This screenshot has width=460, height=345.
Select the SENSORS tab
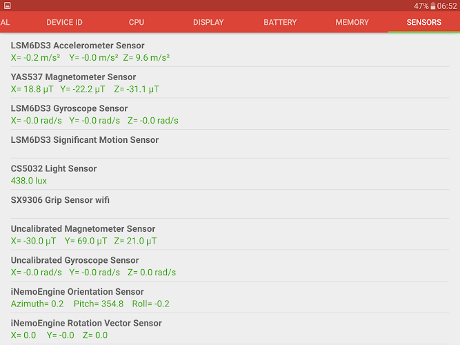tap(424, 22)
